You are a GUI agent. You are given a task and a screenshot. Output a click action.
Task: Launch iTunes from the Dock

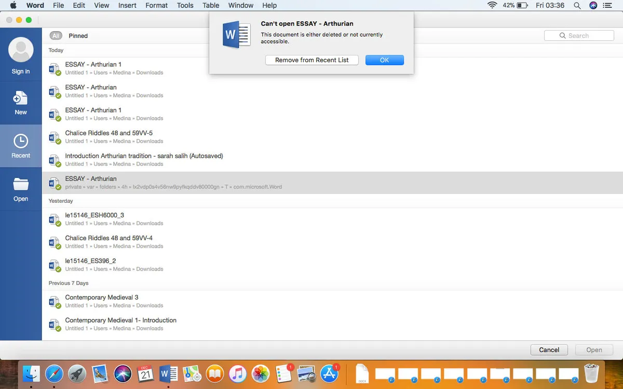(238, 373)
